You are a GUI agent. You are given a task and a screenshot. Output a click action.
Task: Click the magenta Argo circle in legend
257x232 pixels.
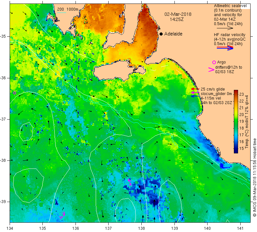pyautogui.click(x=214, y=62)
